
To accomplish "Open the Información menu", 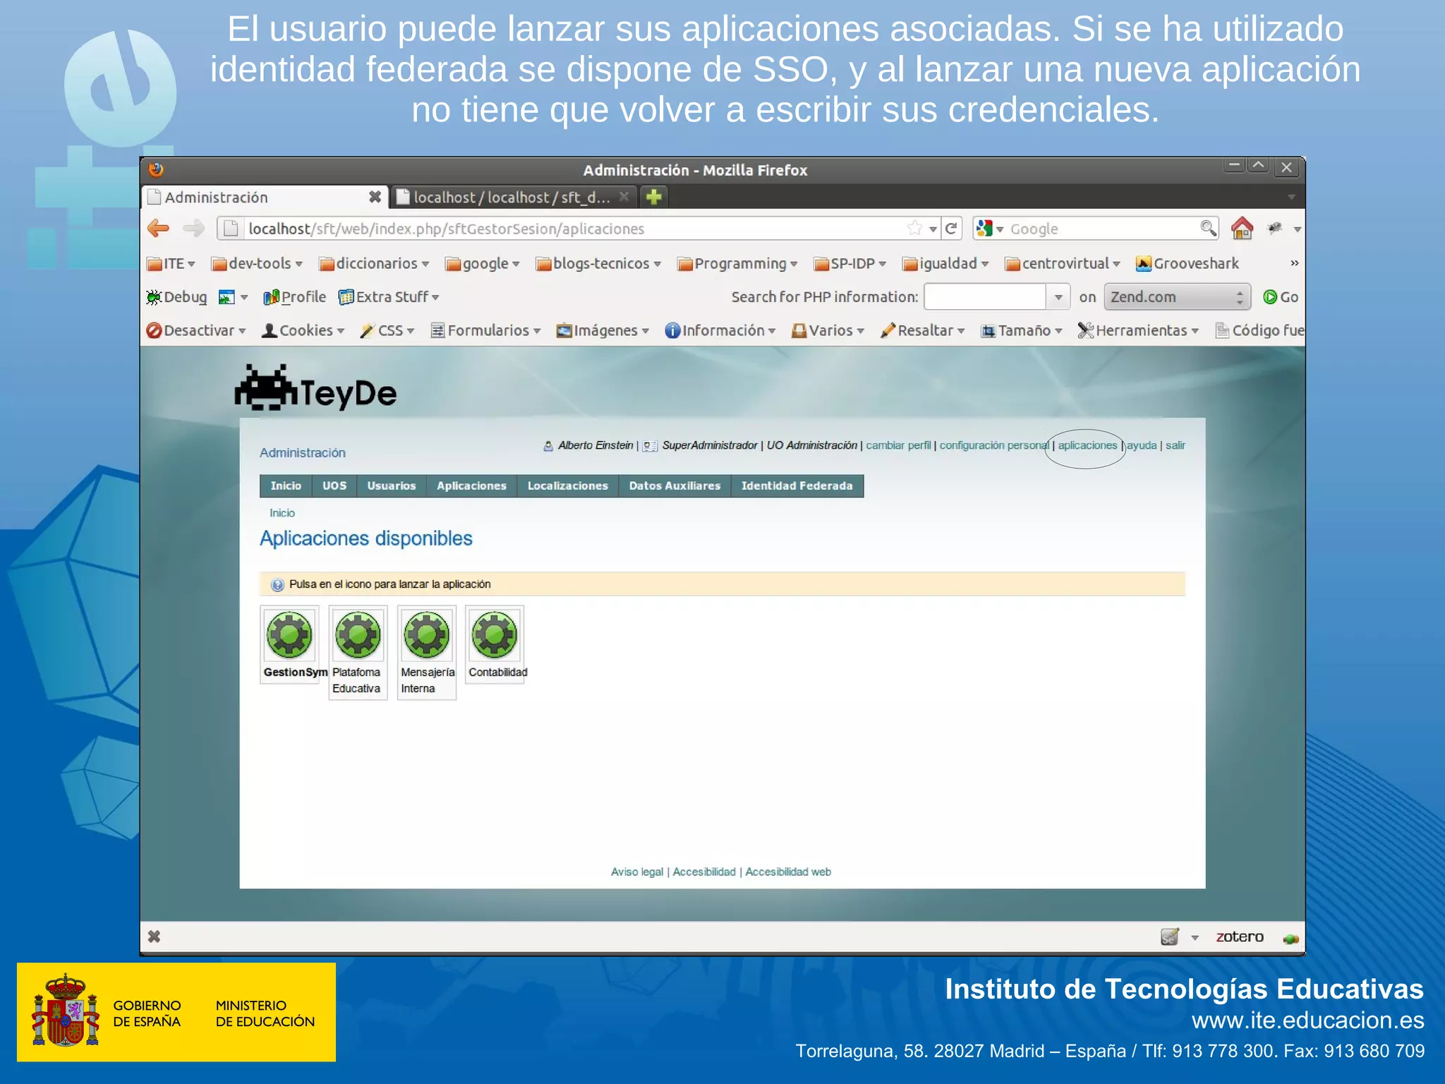I will tap(720, 330).
